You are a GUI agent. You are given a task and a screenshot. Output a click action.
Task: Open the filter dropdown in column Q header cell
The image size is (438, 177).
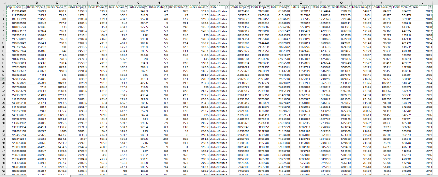349,6
